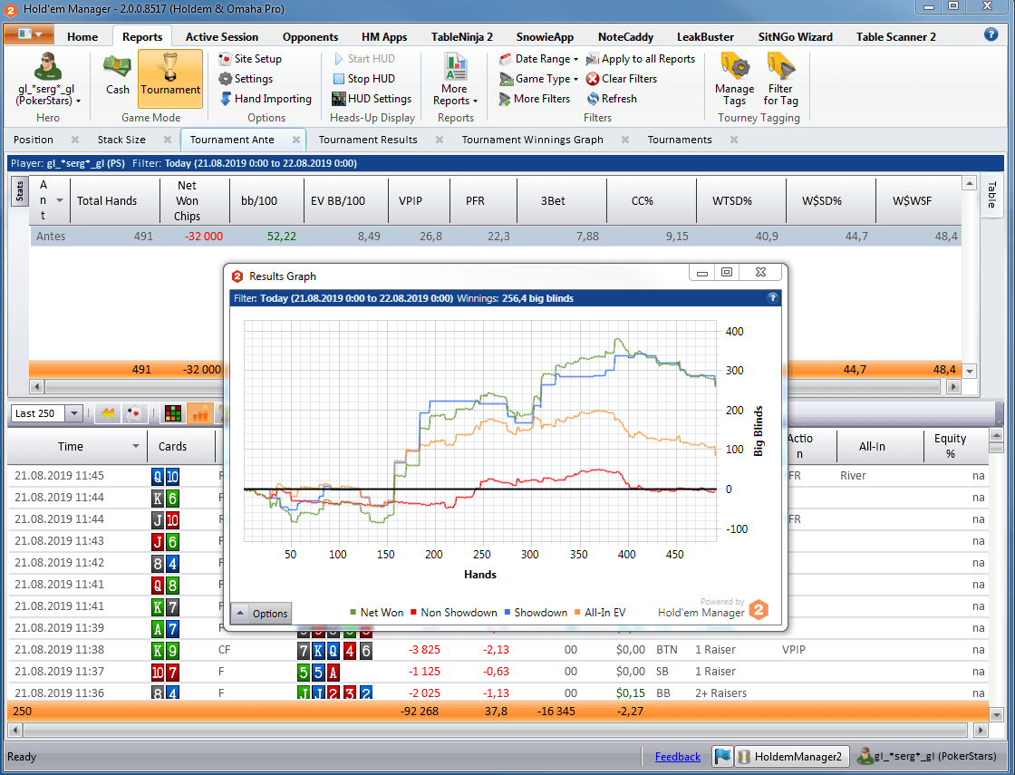Open the Active Session tab
This screenshot has width=1015, height=775.
tap(222, 37)
